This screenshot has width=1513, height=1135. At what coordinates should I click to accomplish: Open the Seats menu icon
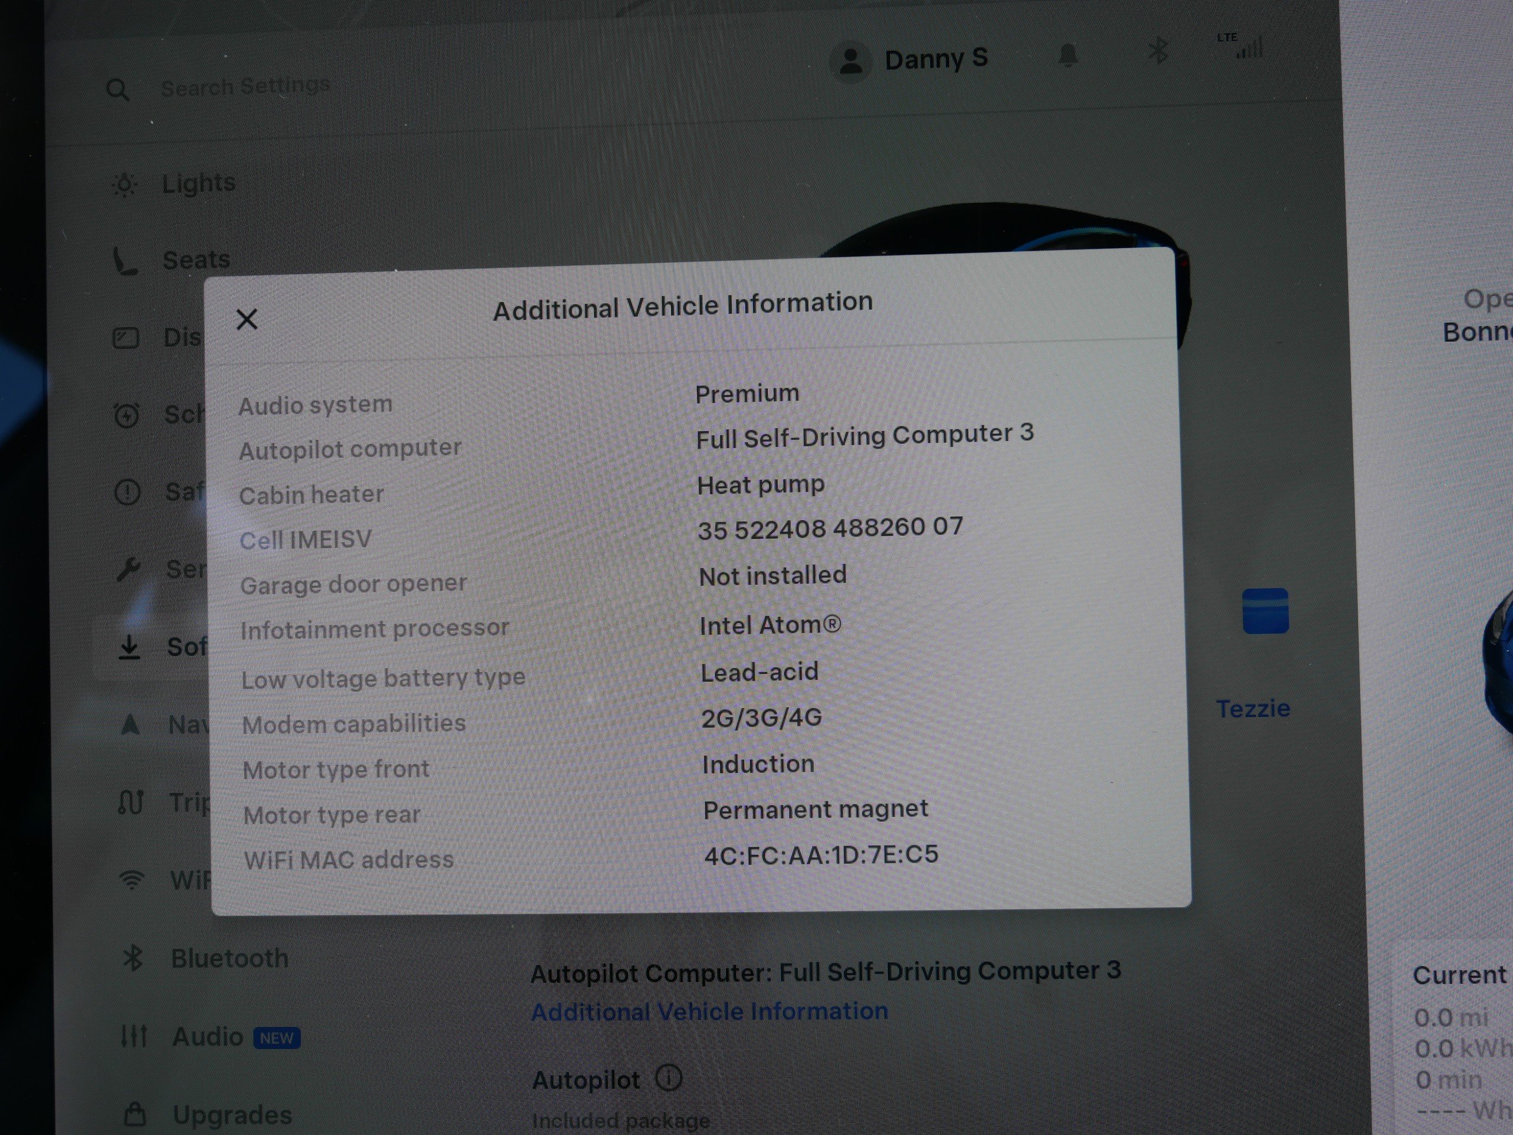(126, 261)
